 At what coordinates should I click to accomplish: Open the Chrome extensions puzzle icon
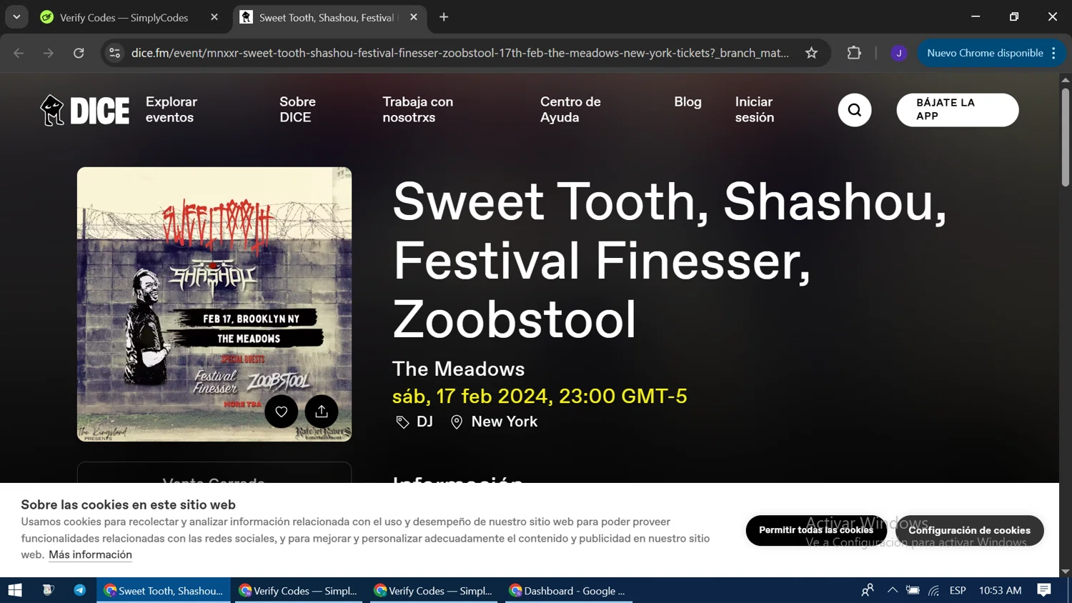click(x=854, y=53)
